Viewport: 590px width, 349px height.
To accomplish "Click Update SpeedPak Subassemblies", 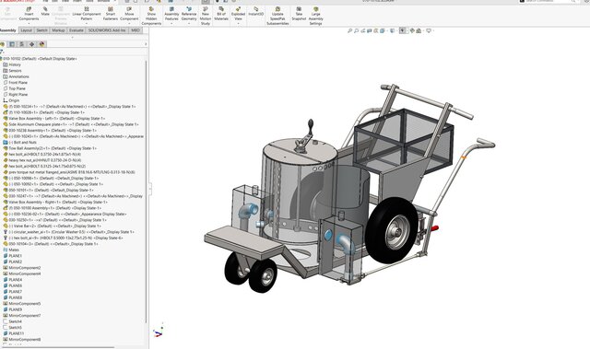I will 277,16.
